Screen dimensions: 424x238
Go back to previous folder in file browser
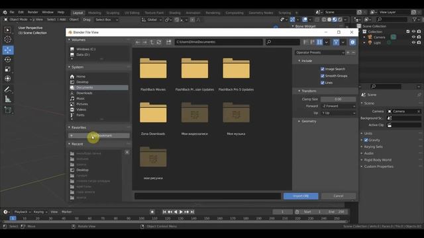coord(138,42)
